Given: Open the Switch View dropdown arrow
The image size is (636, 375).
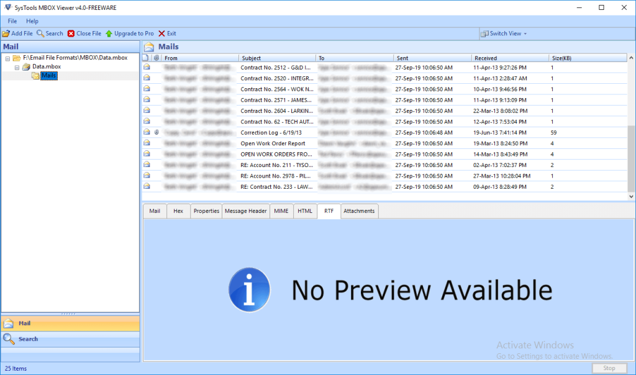Looking at the screenshot, I should point(525,34).
